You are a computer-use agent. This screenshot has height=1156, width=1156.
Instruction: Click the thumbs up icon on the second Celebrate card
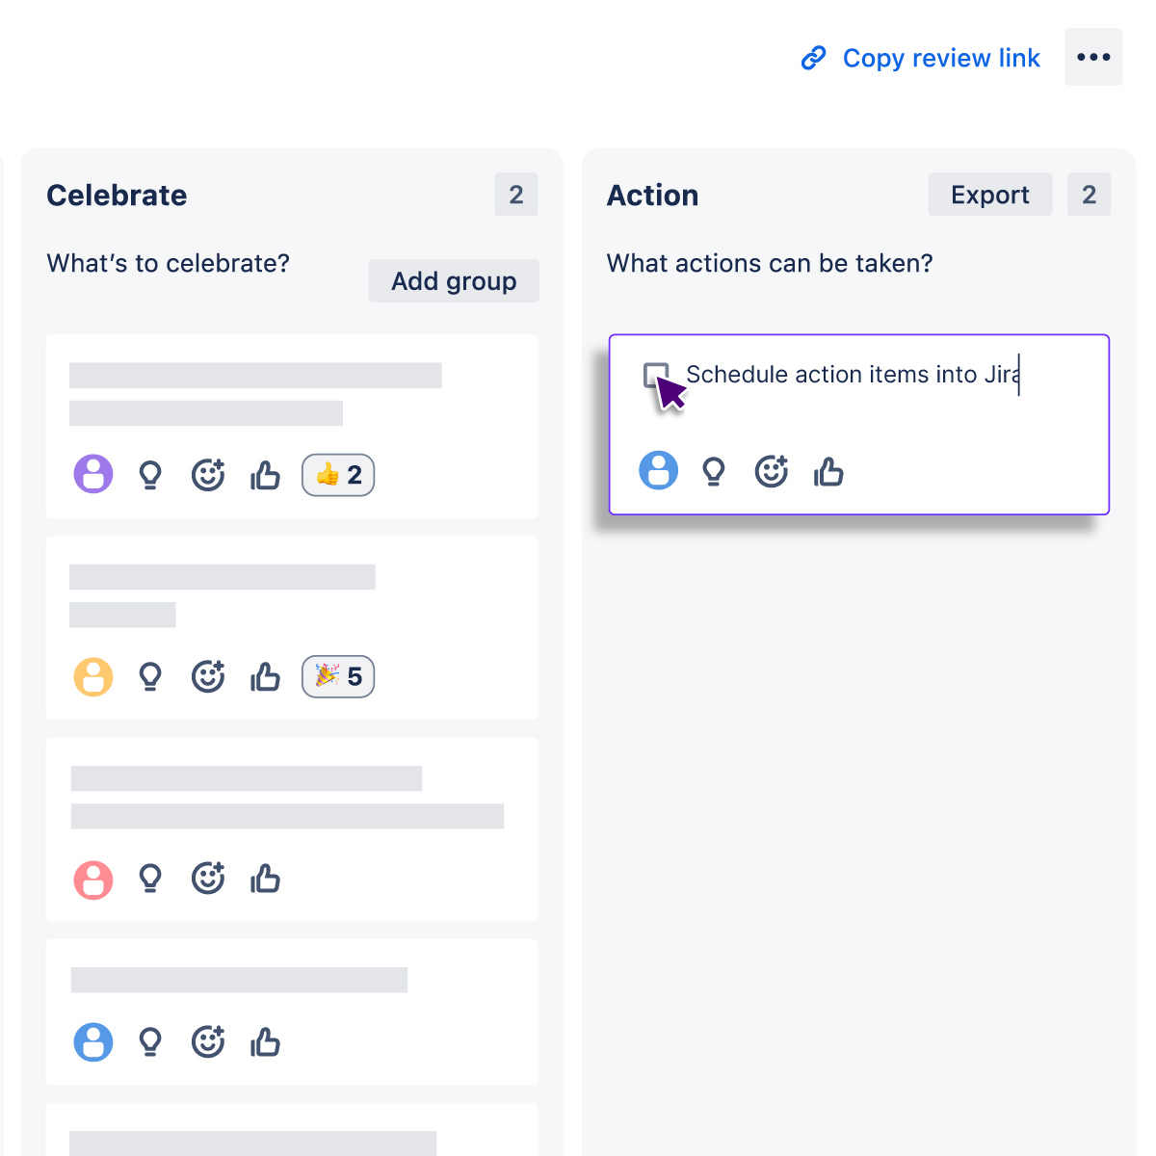265,676
